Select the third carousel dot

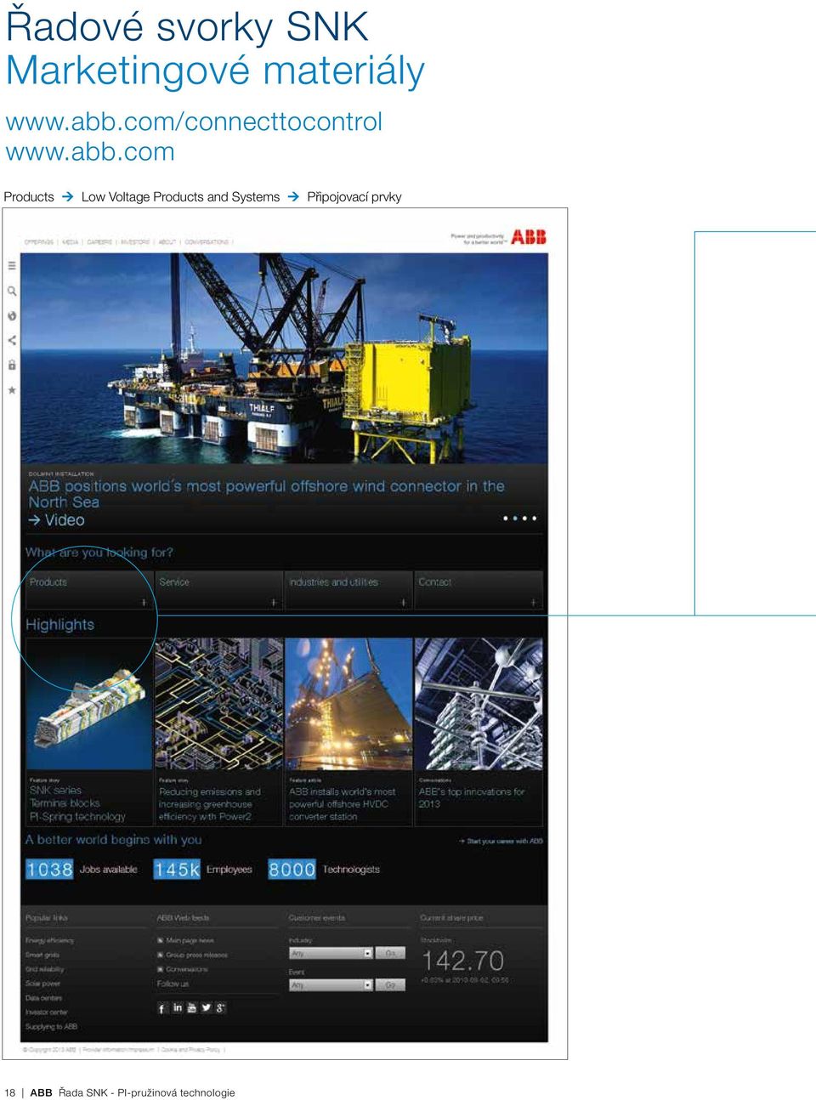tap(524, 518)
